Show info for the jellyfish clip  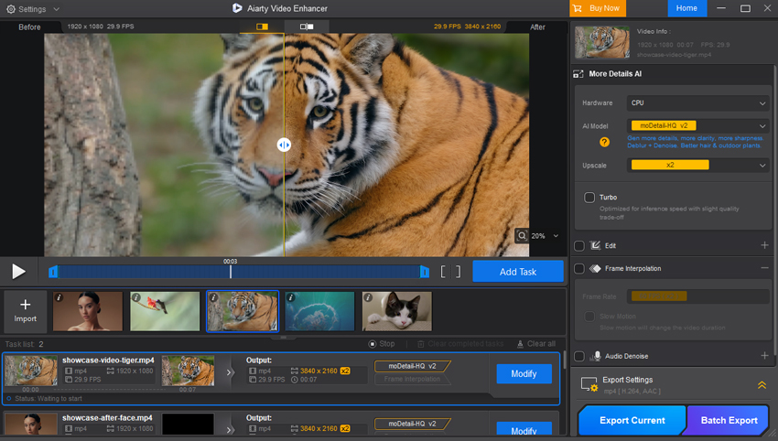coord(291,297)
